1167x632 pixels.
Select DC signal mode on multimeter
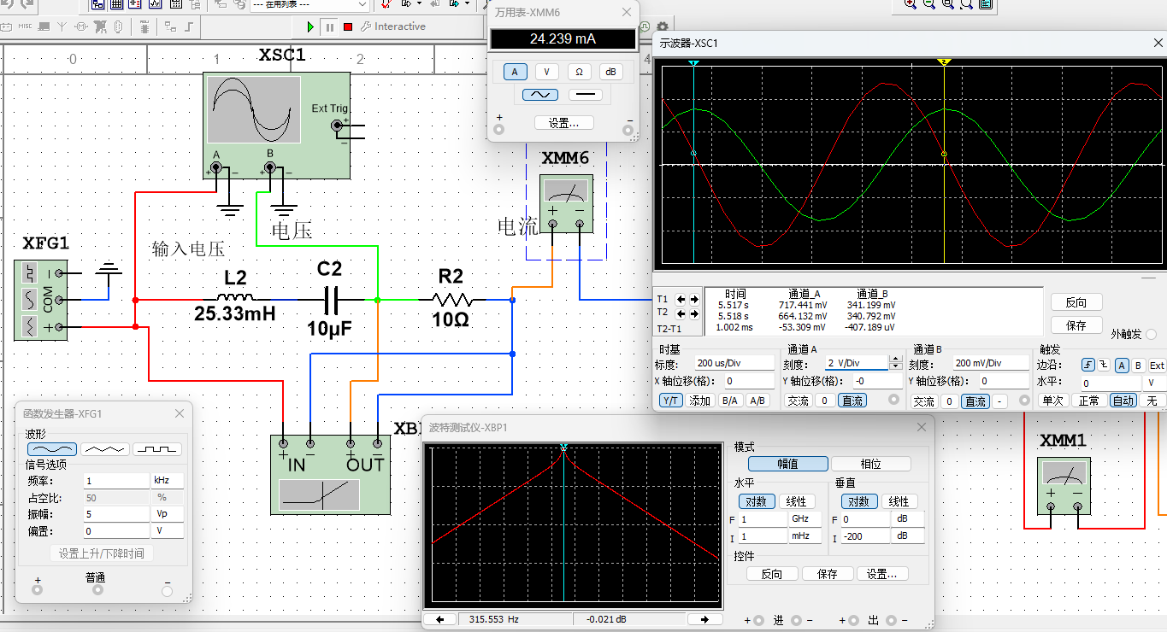[586, 95]
